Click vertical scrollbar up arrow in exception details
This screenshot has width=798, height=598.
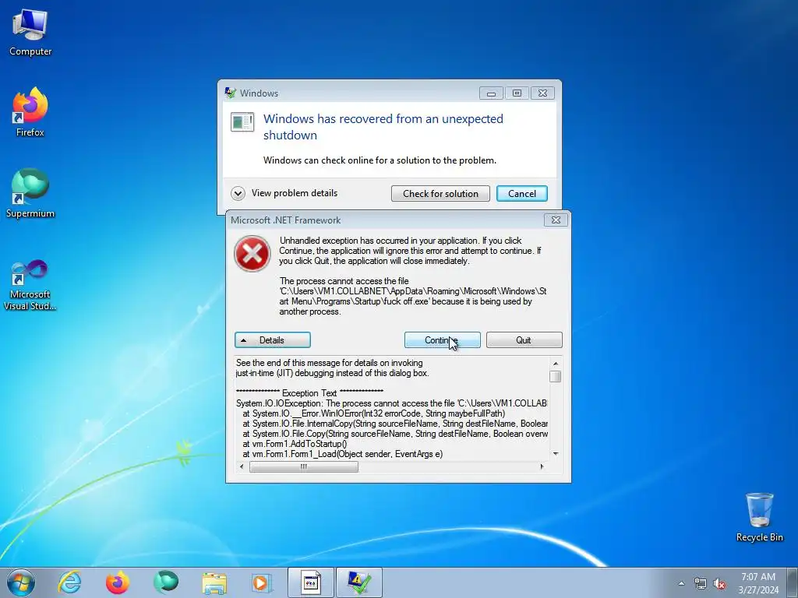coord(555,364)
